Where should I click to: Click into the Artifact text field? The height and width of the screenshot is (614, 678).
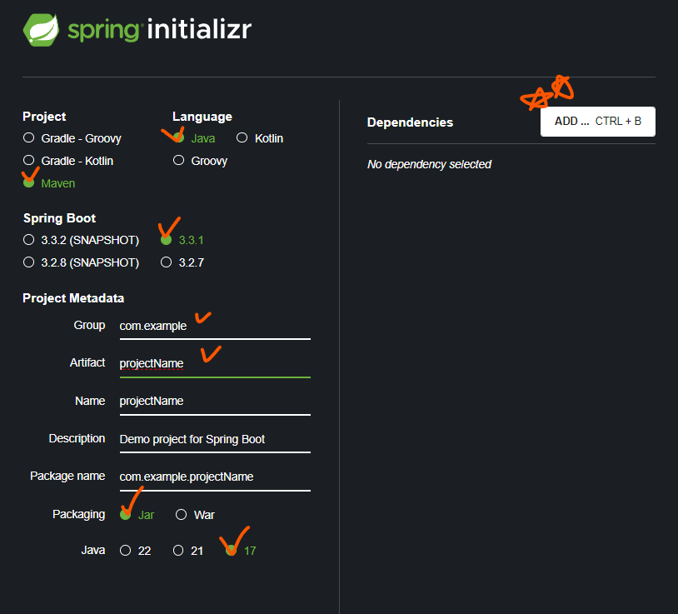click(x=215, y=363)
